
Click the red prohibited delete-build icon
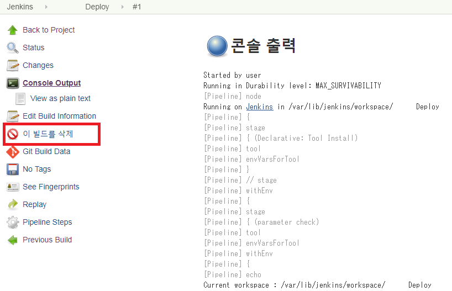(12, 134)
